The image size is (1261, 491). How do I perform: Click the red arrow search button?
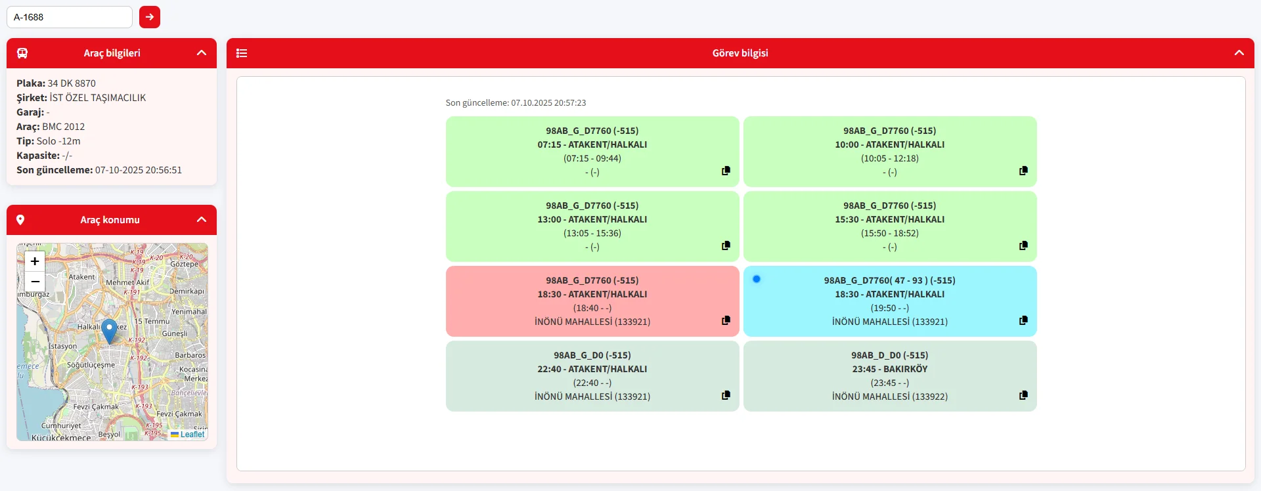150,17
